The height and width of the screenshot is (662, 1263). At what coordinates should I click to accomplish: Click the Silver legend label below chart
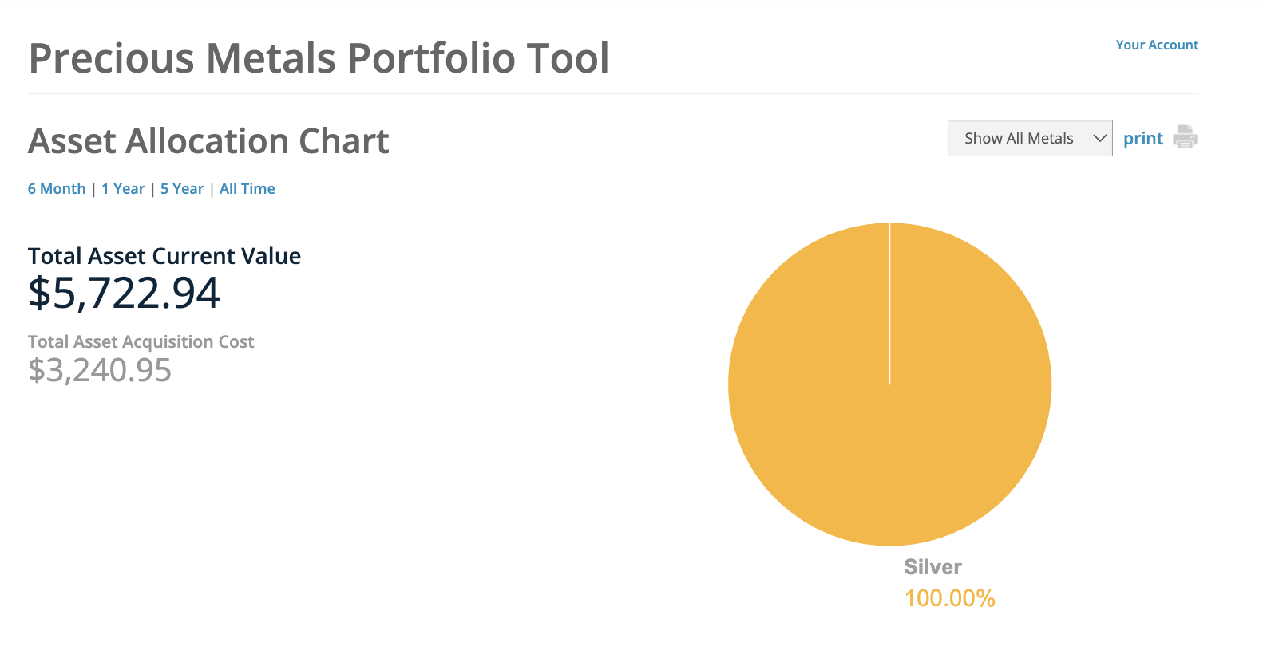(932, 567)
